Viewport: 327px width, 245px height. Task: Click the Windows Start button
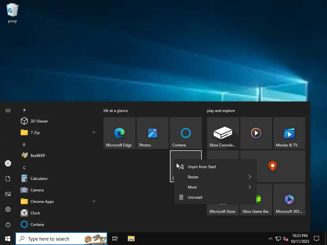pos(8,239)
